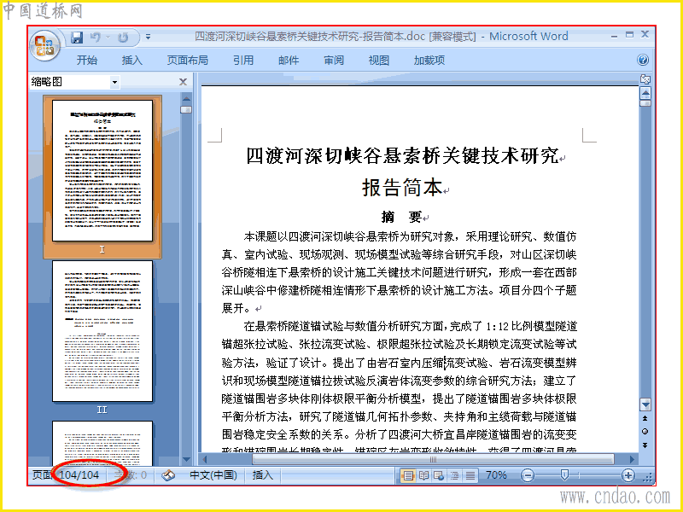The width and height of the screenshot is (683, 512).
Task: Switch to the 审阅 ribbon tab
Action: 334,60
